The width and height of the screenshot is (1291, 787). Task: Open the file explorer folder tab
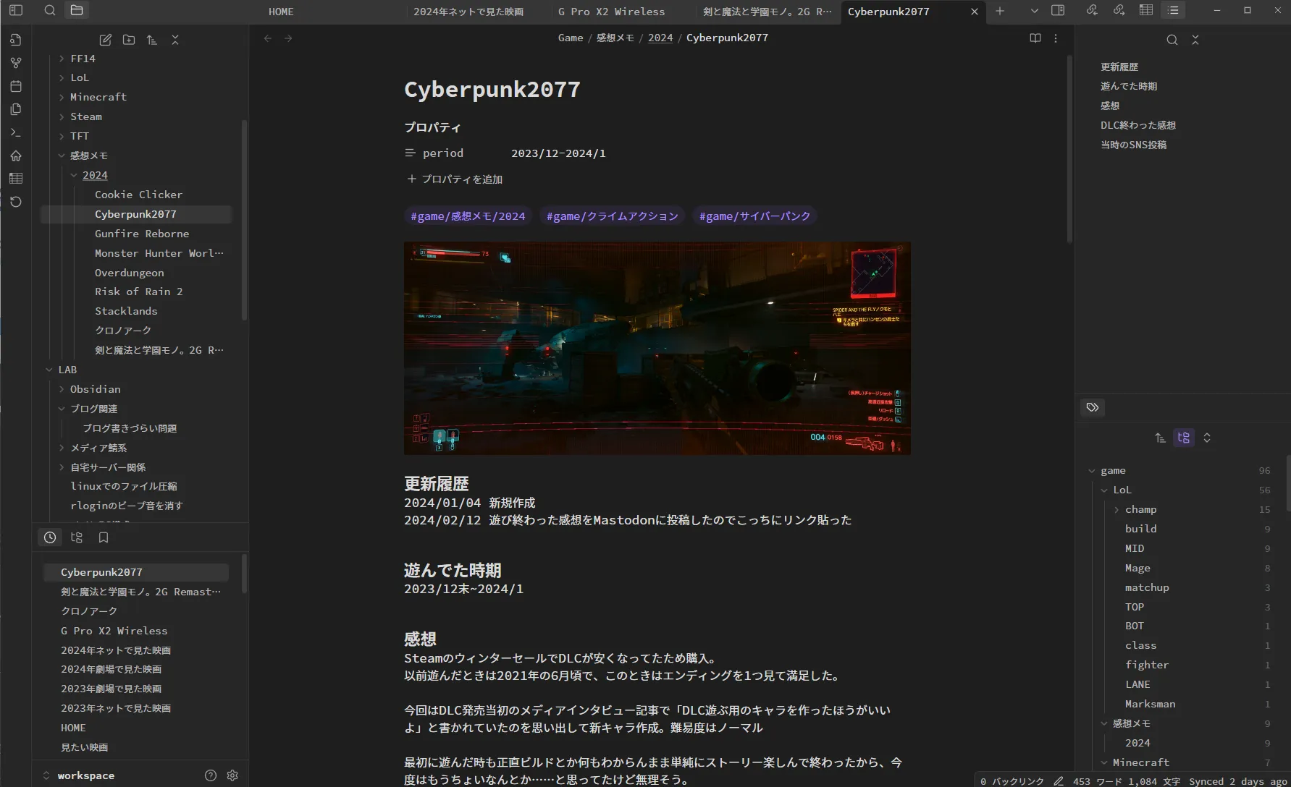click(77, 10)
